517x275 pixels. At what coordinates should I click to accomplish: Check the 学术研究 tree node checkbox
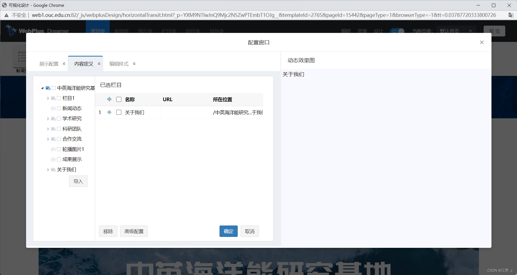pyautogui.click(x=59, y=119)
